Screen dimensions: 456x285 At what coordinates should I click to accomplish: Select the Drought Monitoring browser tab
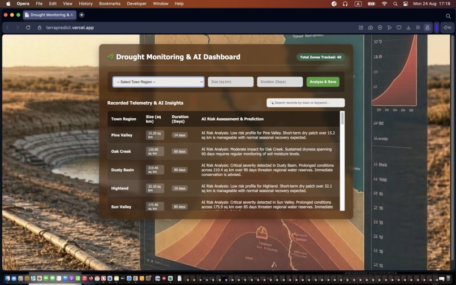click(x=49, y=15)
